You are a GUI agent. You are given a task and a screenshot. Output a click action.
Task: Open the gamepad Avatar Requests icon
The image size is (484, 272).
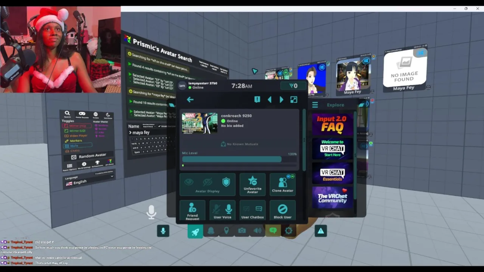click(82, 114)
